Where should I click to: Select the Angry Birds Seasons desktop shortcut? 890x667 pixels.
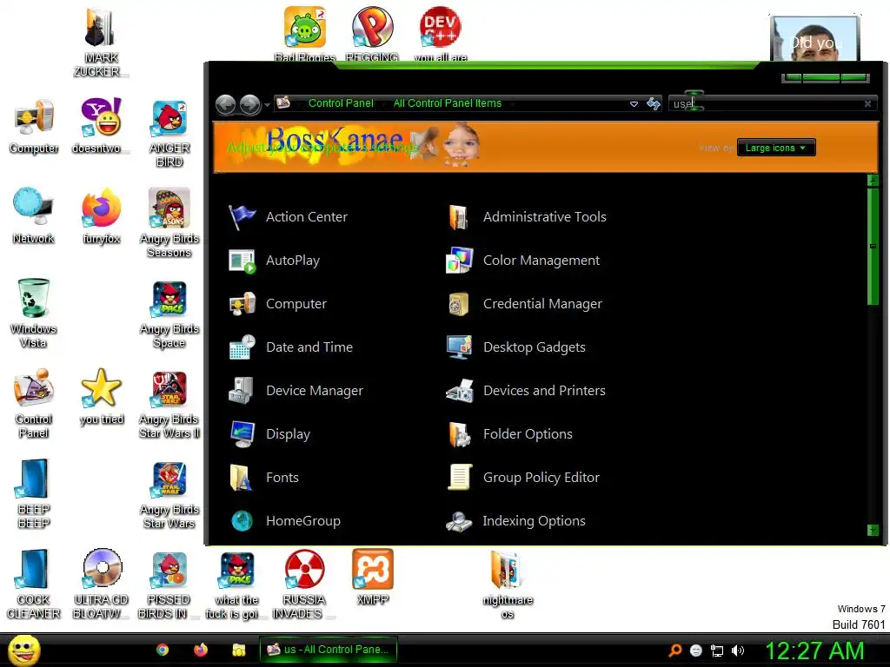tap(169, 223)
